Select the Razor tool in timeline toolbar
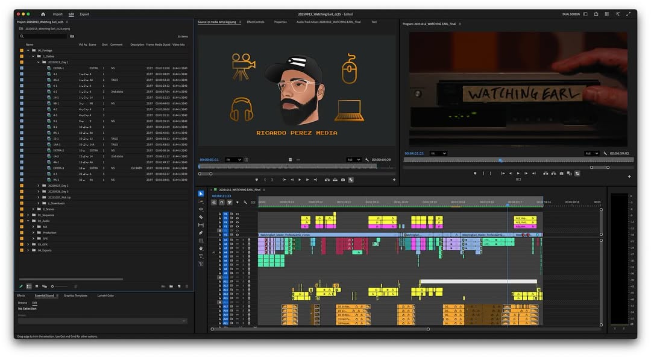The height and width of the screenshot is (357, 651). [x=201, y=217]
